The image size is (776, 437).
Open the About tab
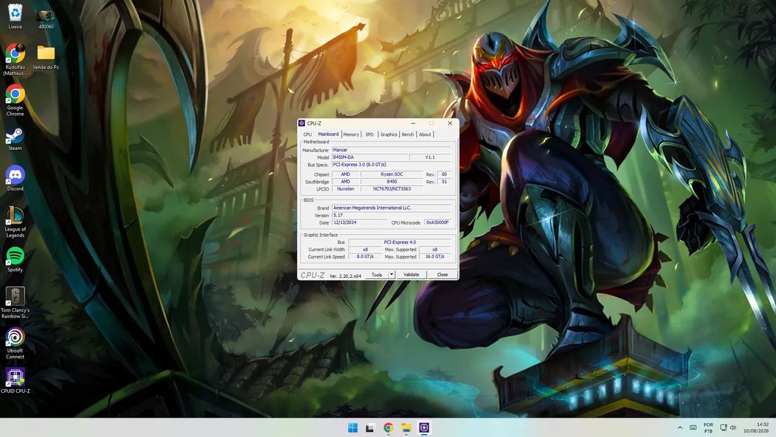(x=425, y=134)
